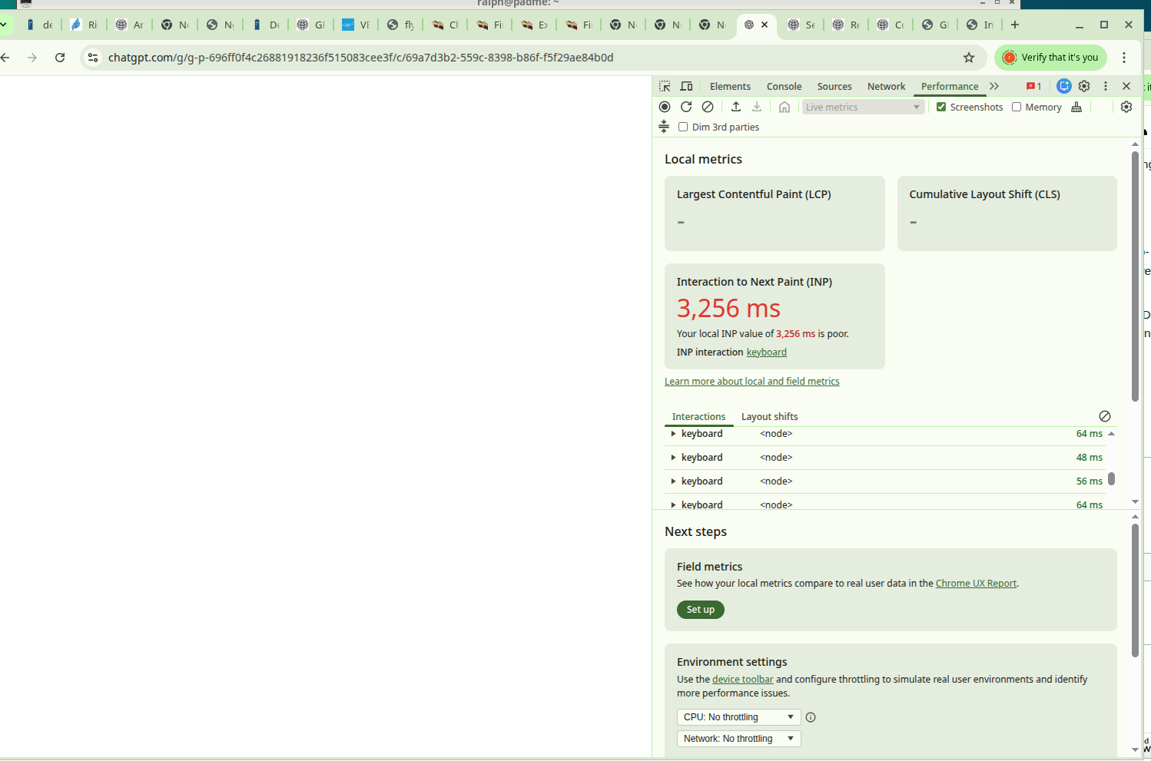Click the record and reload icon

click(686, 108)
